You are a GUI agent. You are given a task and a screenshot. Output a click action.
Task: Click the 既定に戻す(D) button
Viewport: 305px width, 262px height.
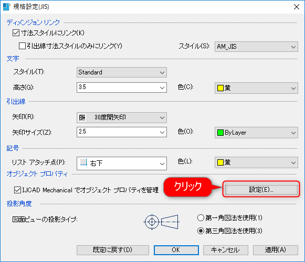(113, 250)
